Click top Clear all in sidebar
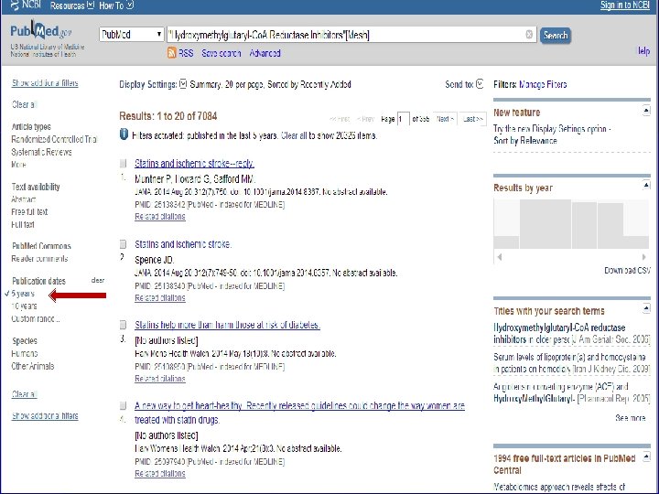The image size is (659, 494). click(24, 104)
